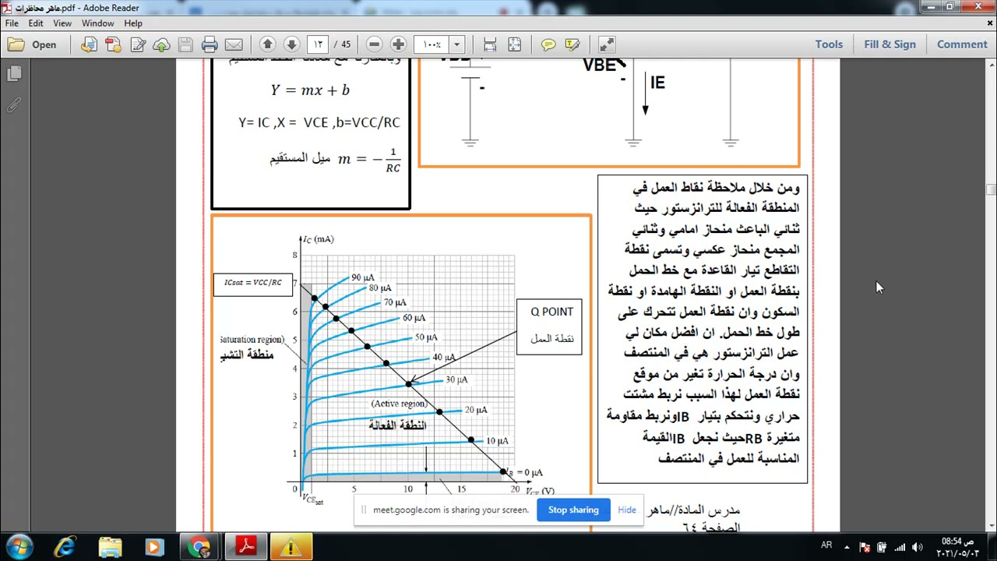997x561 pixels.
Task: Click the fit one full page icon
Action: pos(514,44)
